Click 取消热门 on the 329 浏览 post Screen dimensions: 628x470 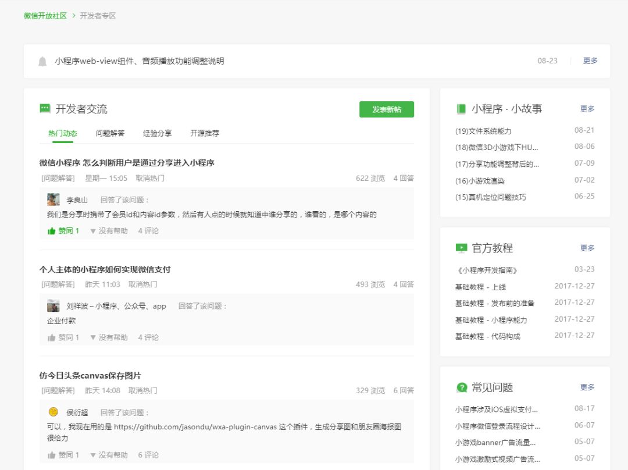click(142, 390)
